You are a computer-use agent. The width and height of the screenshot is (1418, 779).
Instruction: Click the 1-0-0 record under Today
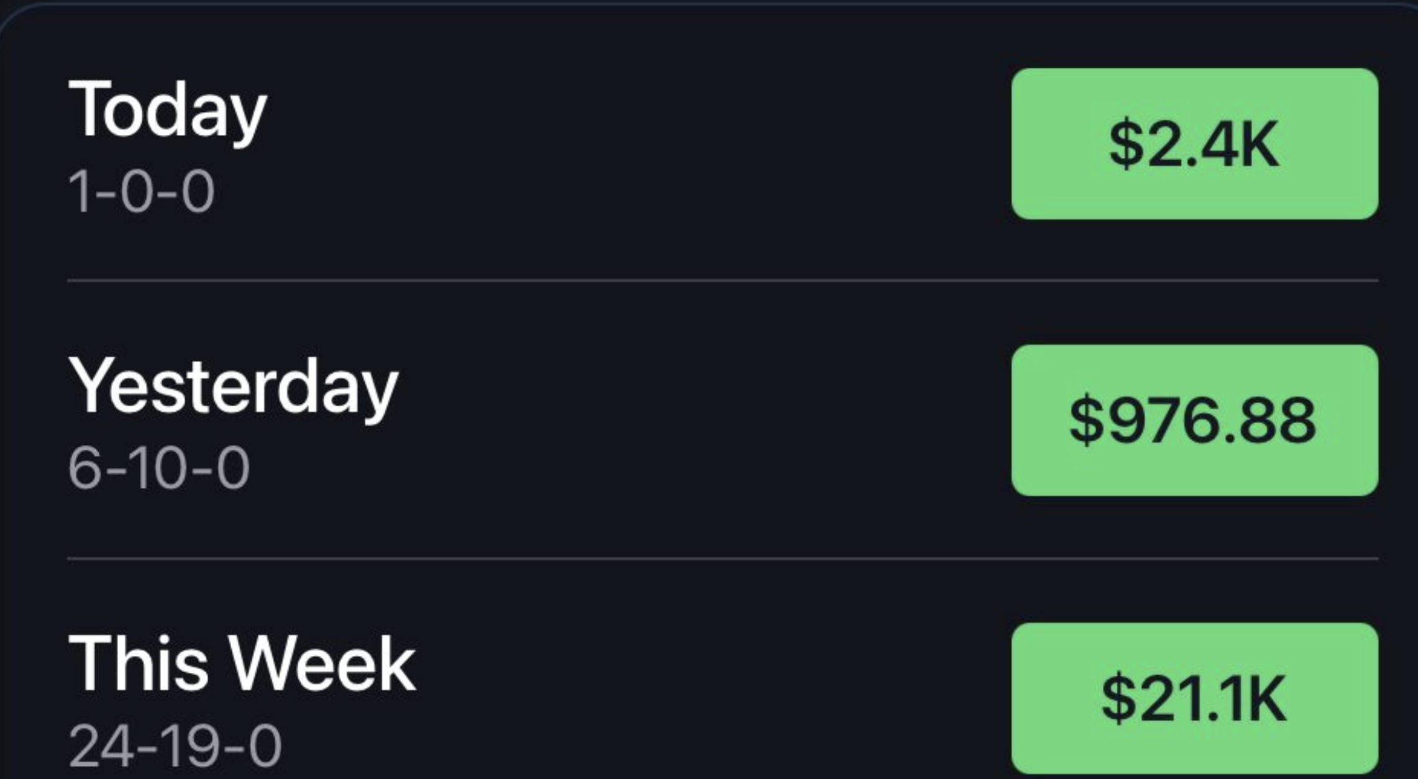(x=141, y=191)
